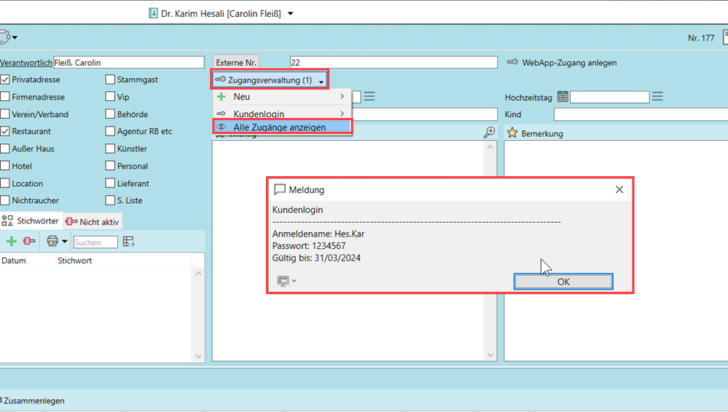Expand the Dr. Karim Hesali title dropdown arrow
Screen dimensions: 728x412
click(290, 14)
